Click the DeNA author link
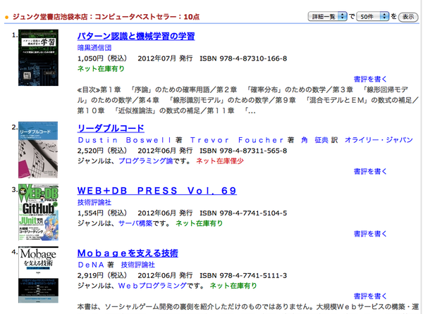423x314 pixels. 91,265
